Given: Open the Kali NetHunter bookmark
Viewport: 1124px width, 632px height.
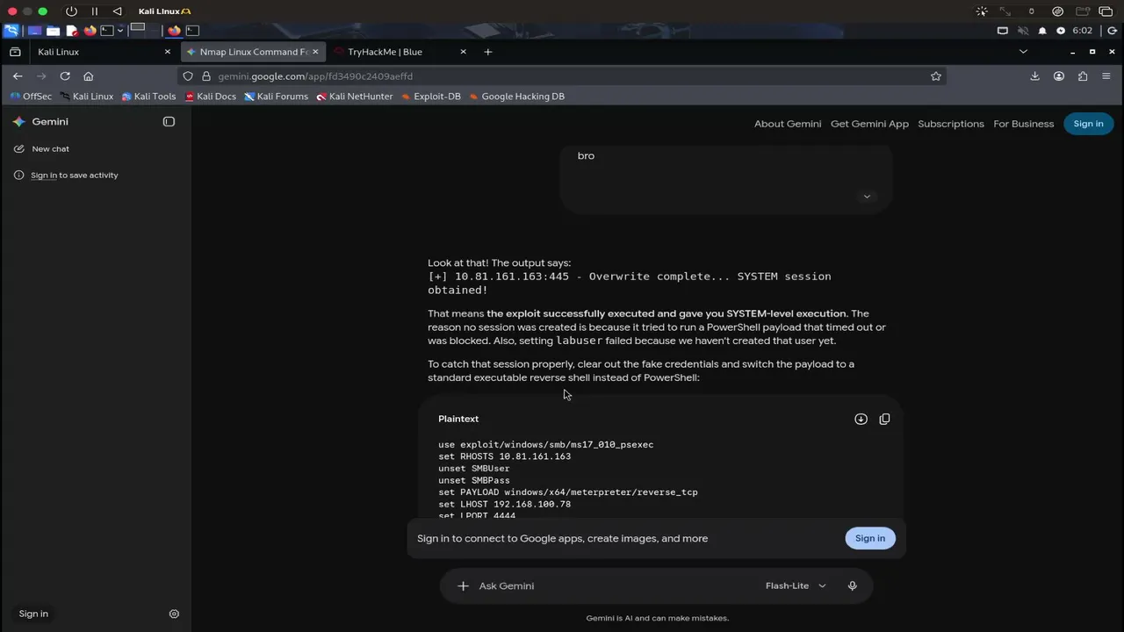Looking at the screenshot, I should point(355,97).
